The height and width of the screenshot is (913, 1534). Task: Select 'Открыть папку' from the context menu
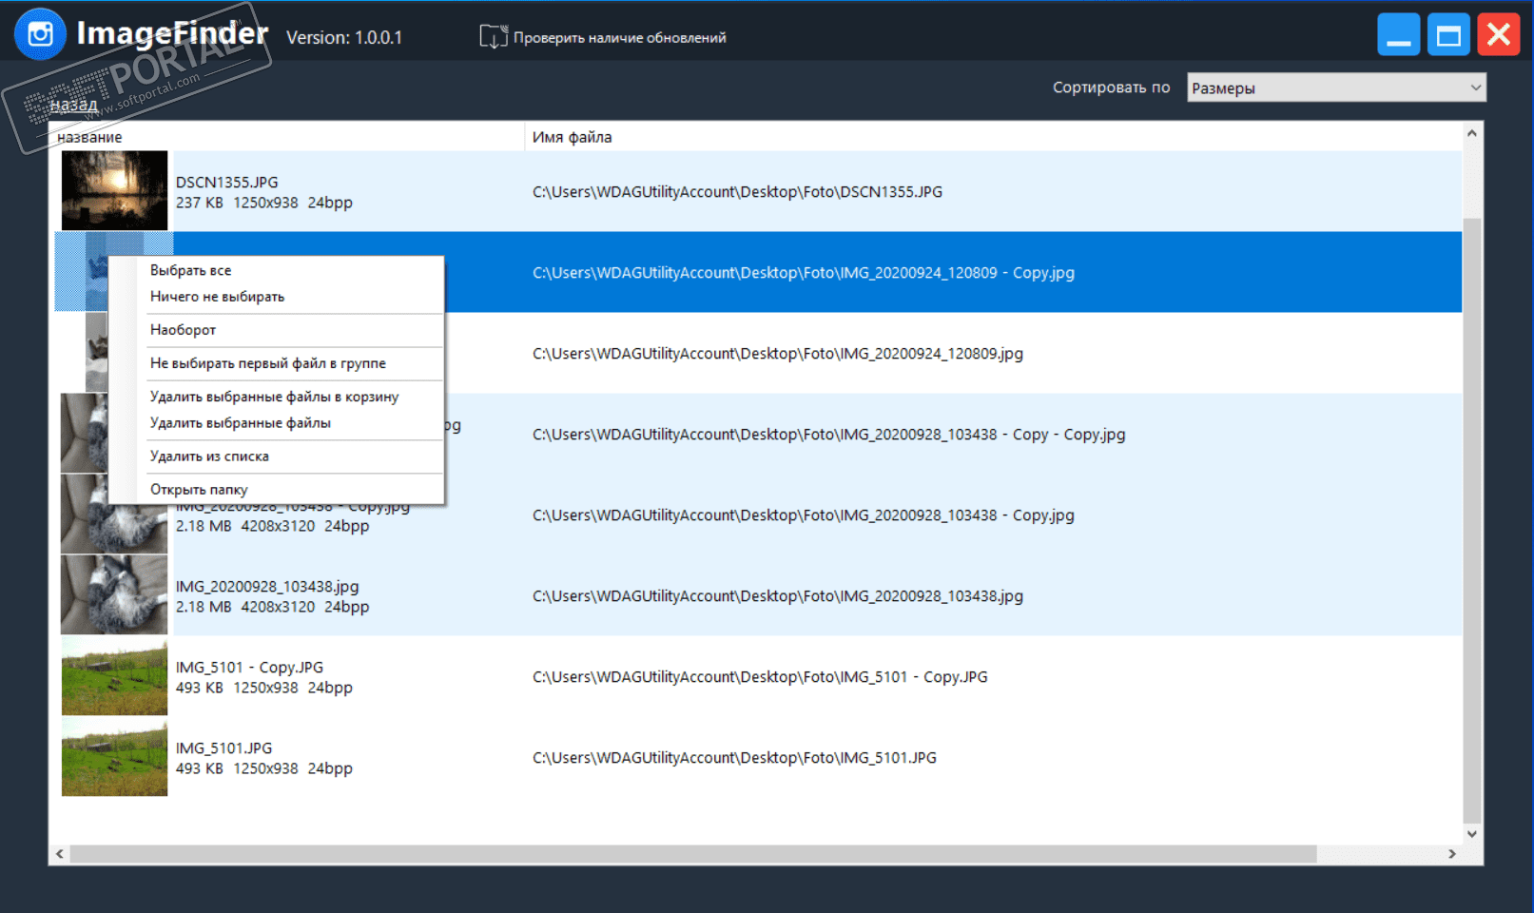pyautogui.click(x=277, y=490)
